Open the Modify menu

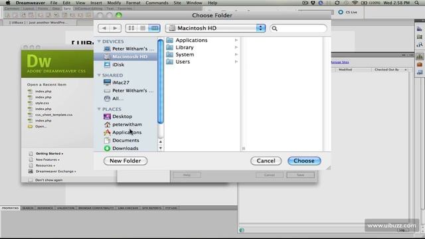coord(114,3)
